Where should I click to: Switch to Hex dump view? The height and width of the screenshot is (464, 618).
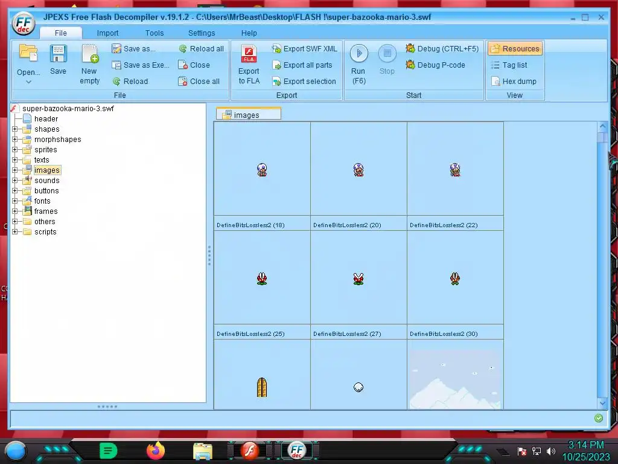[514, 82]
